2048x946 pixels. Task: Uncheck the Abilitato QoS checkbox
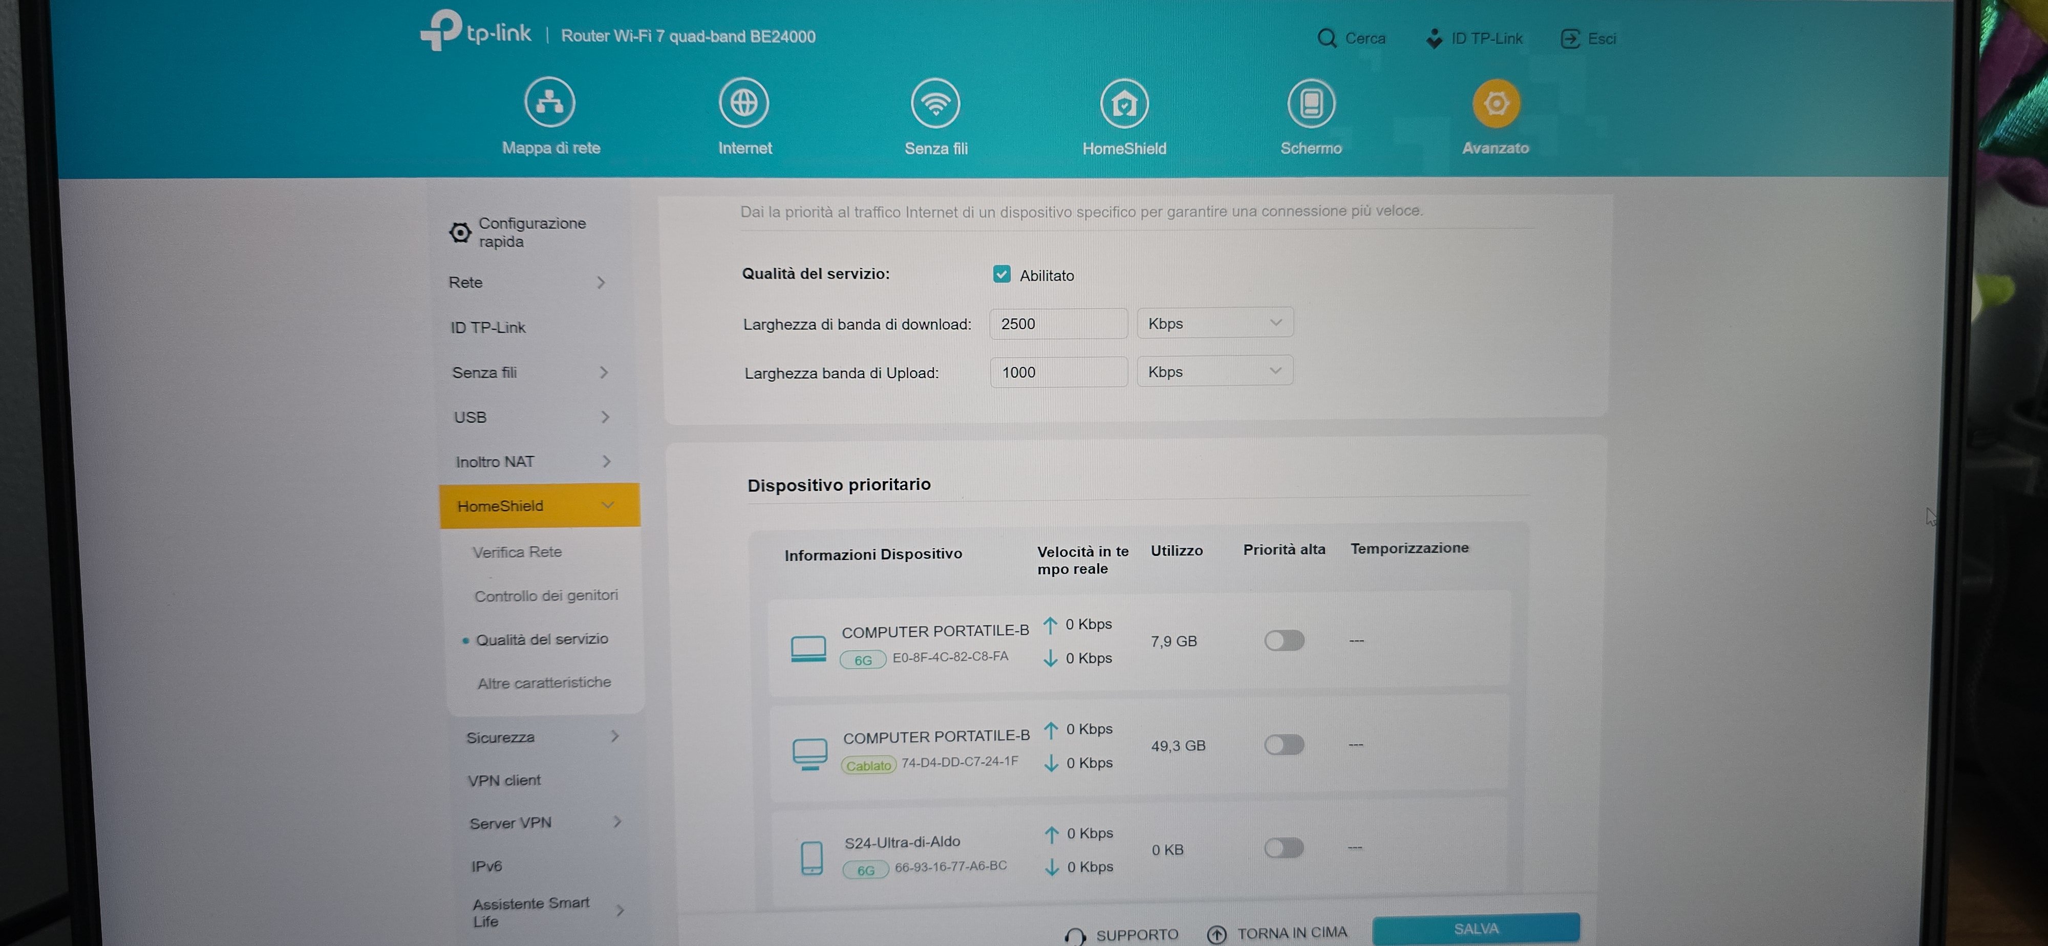[x=1002, y=274]
